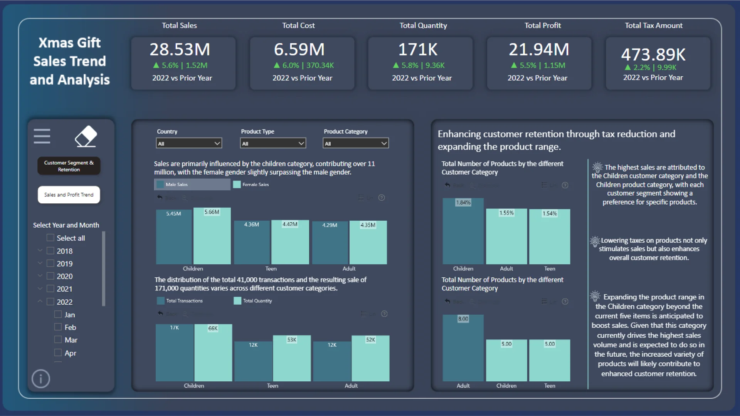Click search icon on the gender sales chart
This screenshot has width=740, height=416.
pyautogui.click(x=185, y=198)
